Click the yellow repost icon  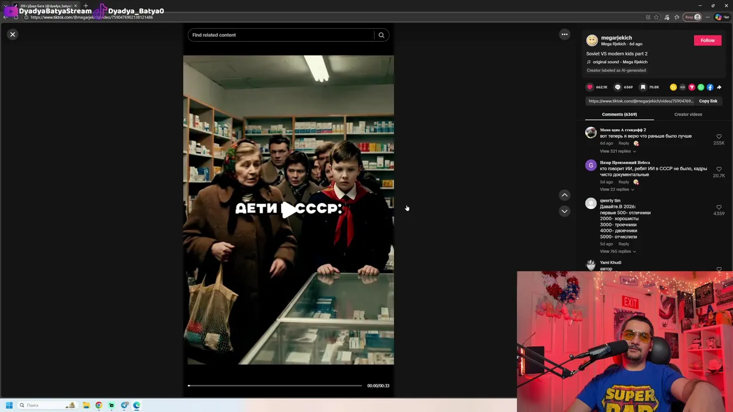(x=673, y=87)
